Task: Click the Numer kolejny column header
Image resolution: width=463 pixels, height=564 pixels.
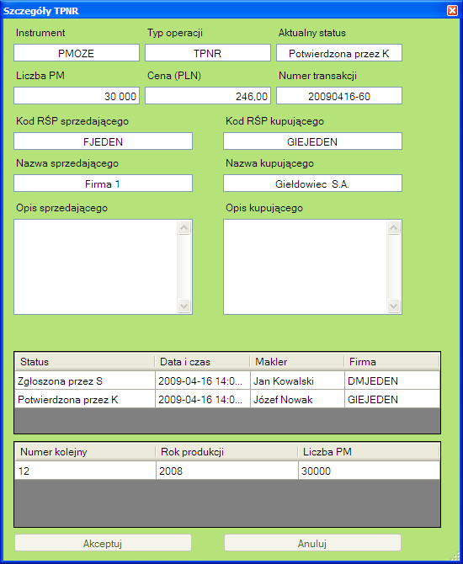Action: [x=85, y=452]
